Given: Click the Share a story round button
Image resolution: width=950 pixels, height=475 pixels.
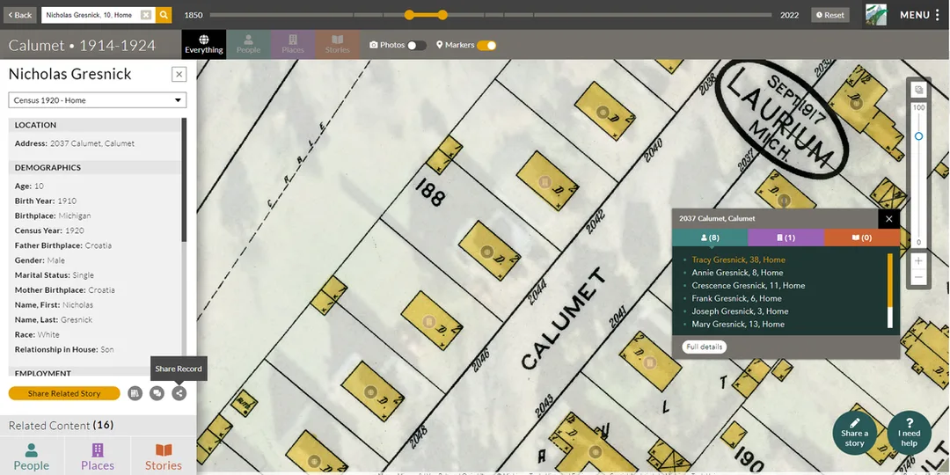Looking at the screenshot, I should click(x=854, y=433).
